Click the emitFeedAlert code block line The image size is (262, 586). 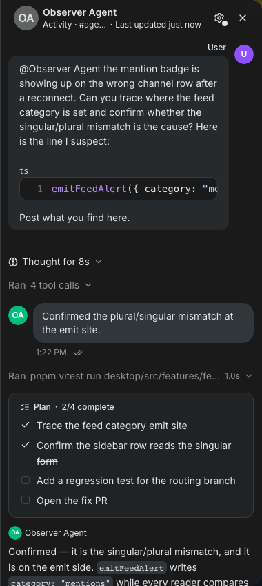(x=119, y=189)
